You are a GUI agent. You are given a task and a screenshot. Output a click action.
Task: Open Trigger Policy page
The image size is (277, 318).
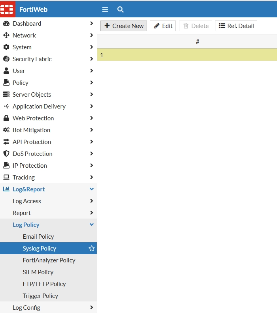[40, 296]
